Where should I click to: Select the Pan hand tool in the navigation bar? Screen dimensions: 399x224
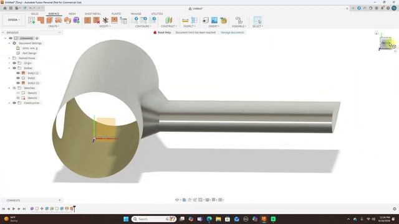point(190,200)
